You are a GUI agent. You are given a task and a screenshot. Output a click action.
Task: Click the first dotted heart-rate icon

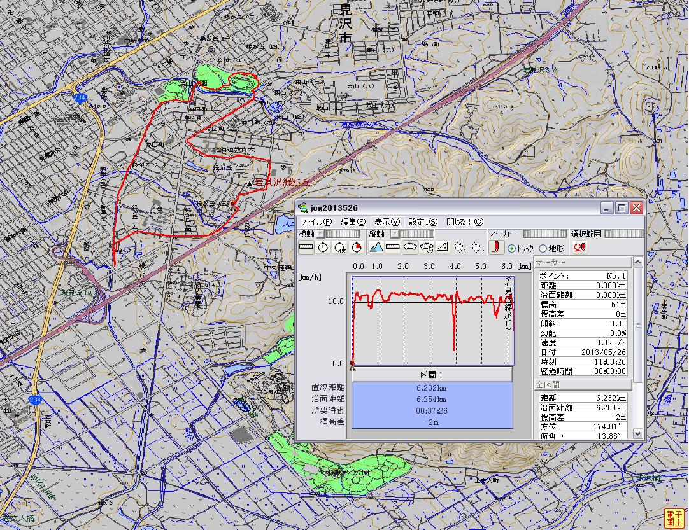coord(460,248)
